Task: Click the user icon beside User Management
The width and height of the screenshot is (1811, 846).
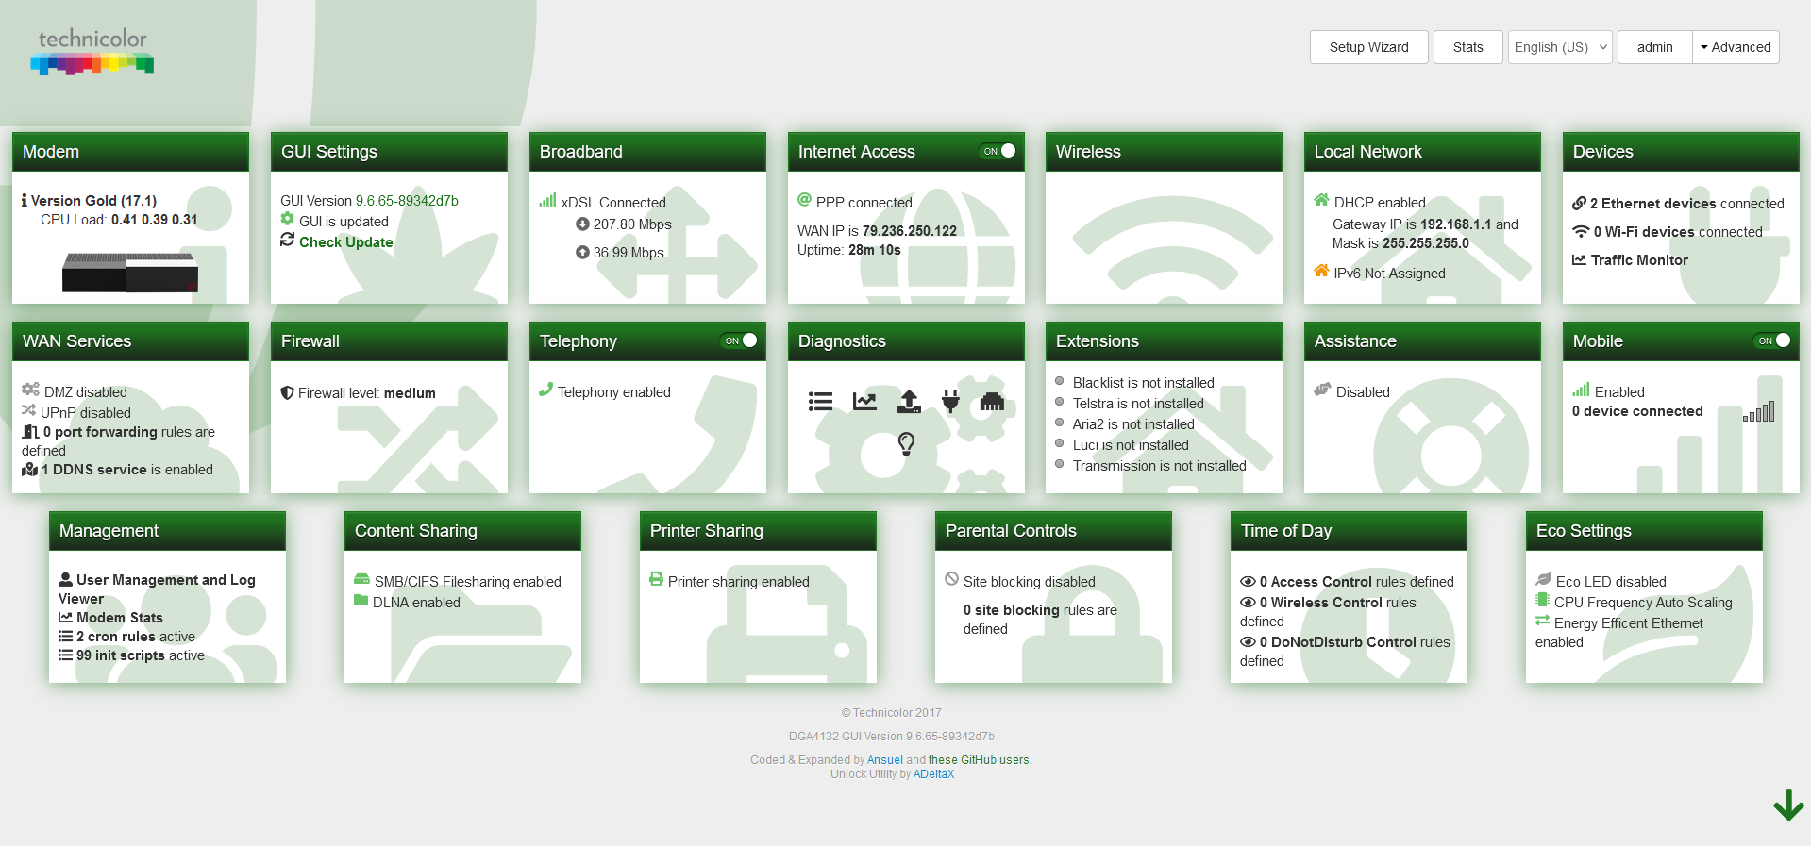Action: 65,580
